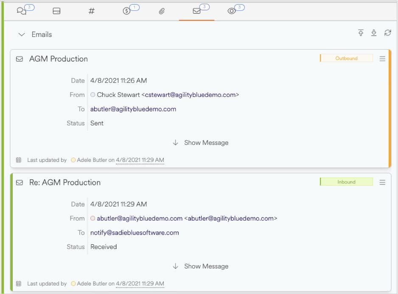398x294 pixels.
Task: Click the envelope icon beside Re: AGM Production title
Action: click(20, 183)
